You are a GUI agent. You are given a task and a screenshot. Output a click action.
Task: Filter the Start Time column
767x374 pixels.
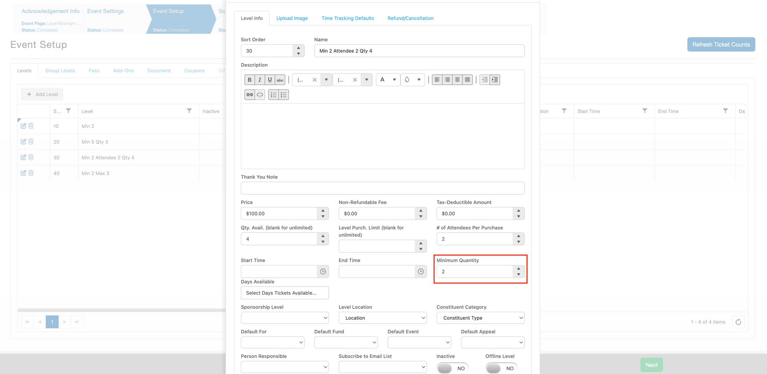click(x=645, y=111)
